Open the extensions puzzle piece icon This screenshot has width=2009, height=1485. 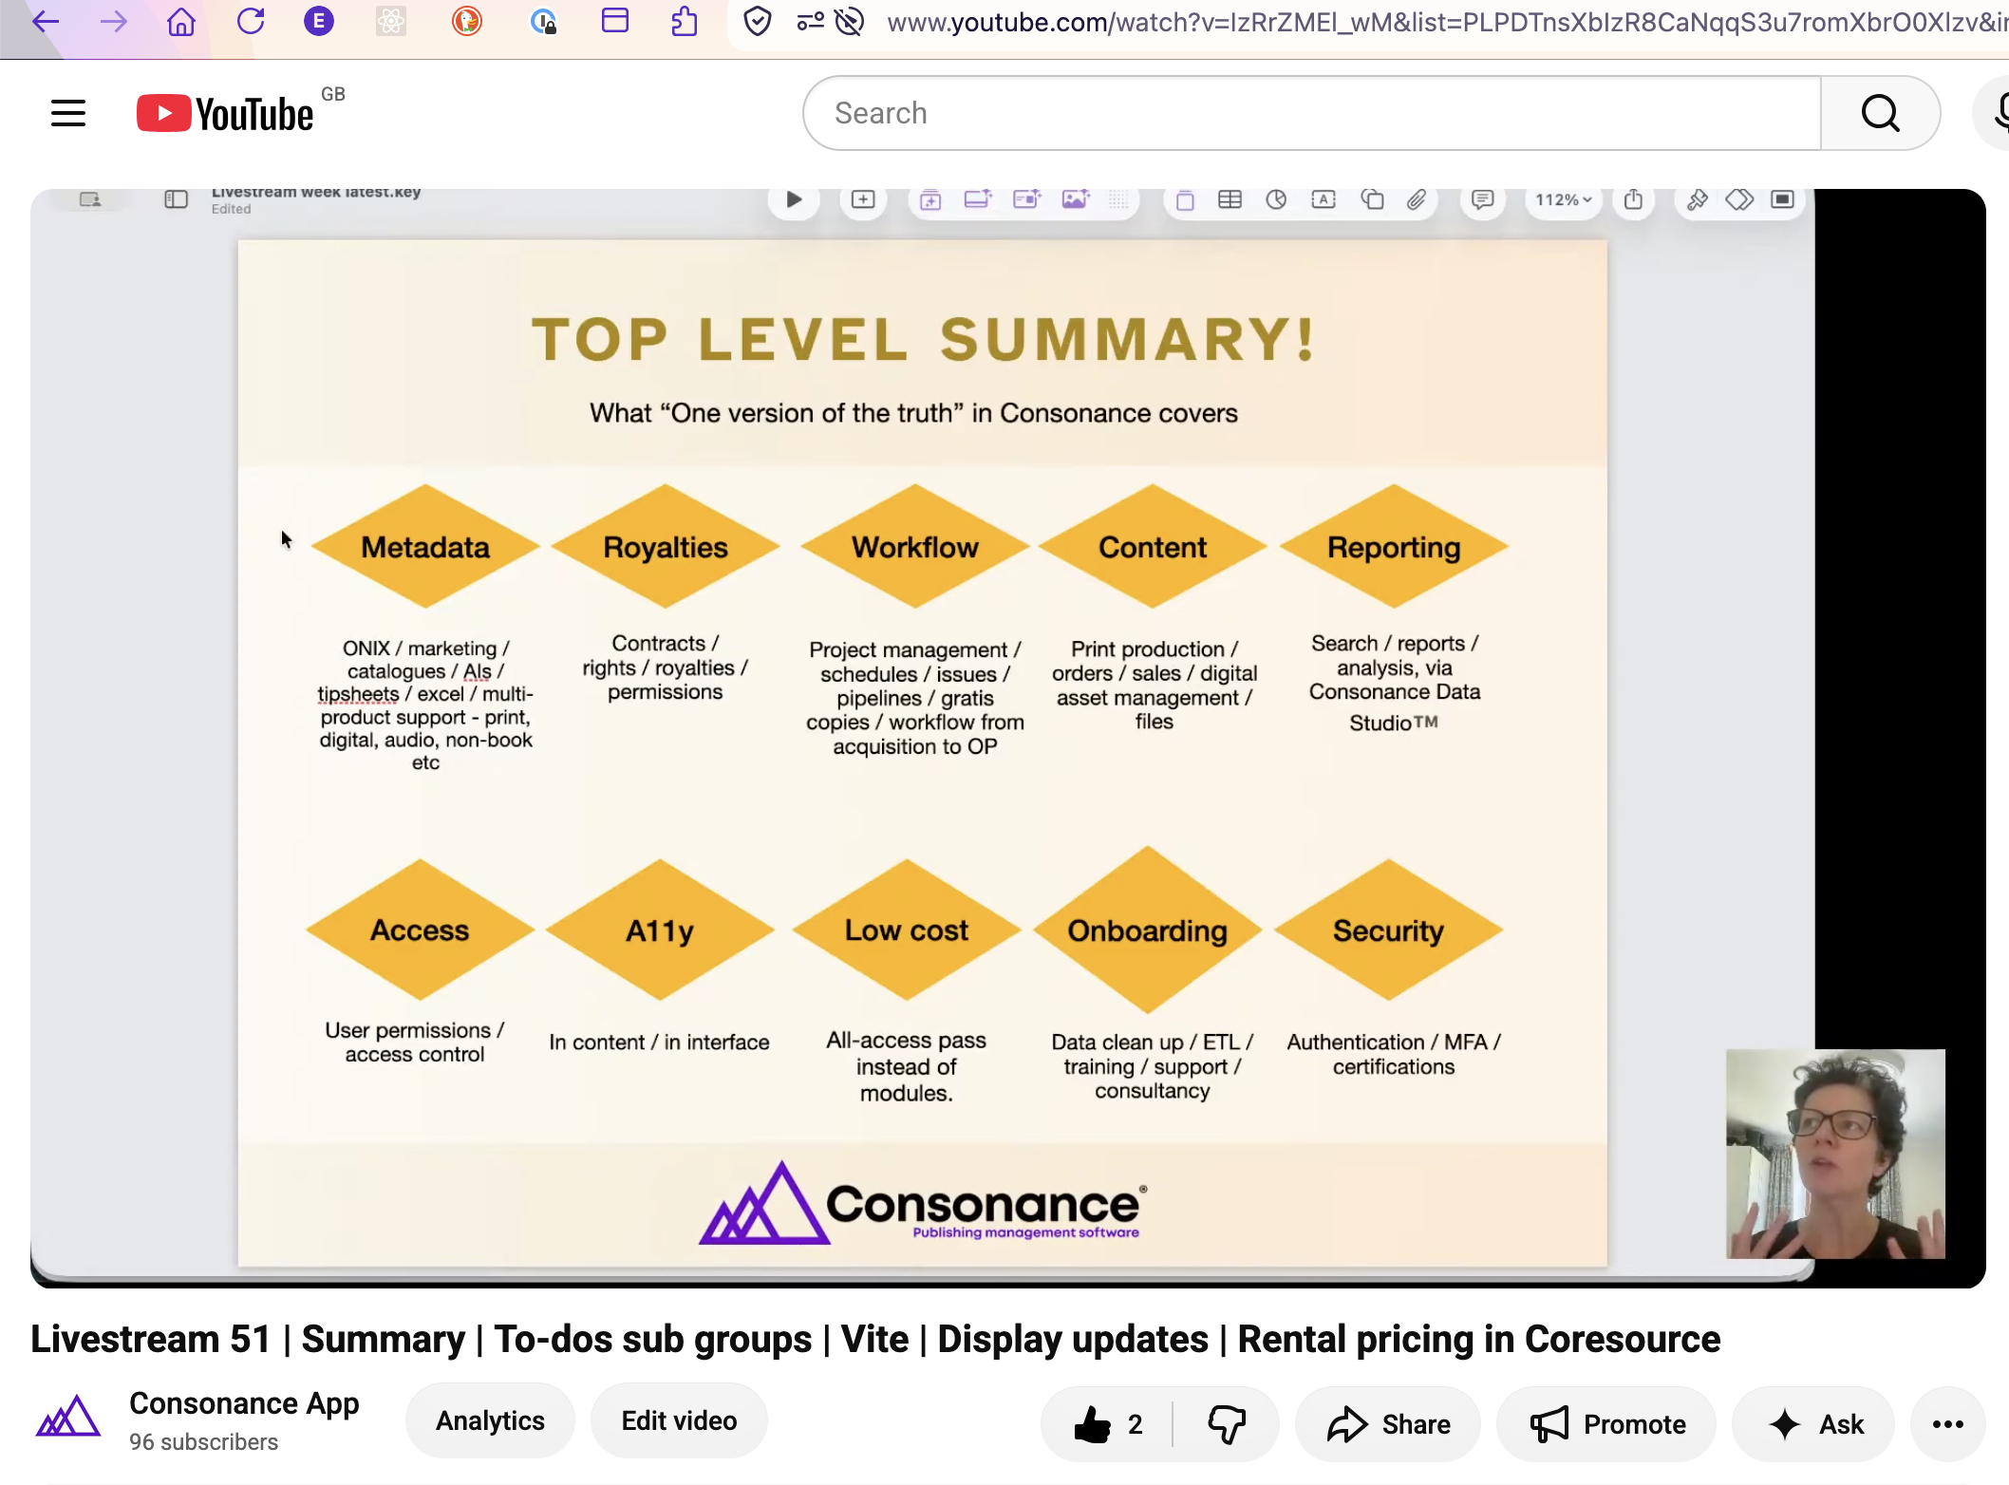coord(684,21)
